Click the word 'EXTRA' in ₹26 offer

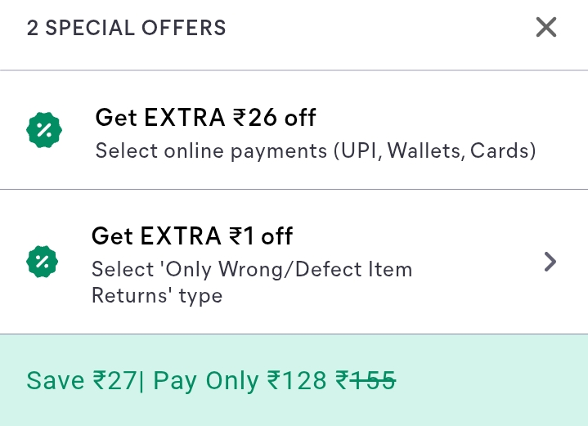[x=185, y=118]
